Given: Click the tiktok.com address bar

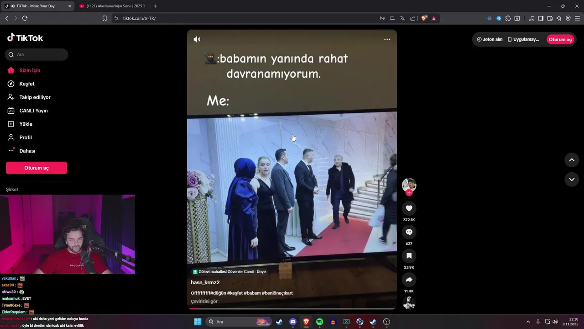Looking at the screenshot, I should (246, 18).
